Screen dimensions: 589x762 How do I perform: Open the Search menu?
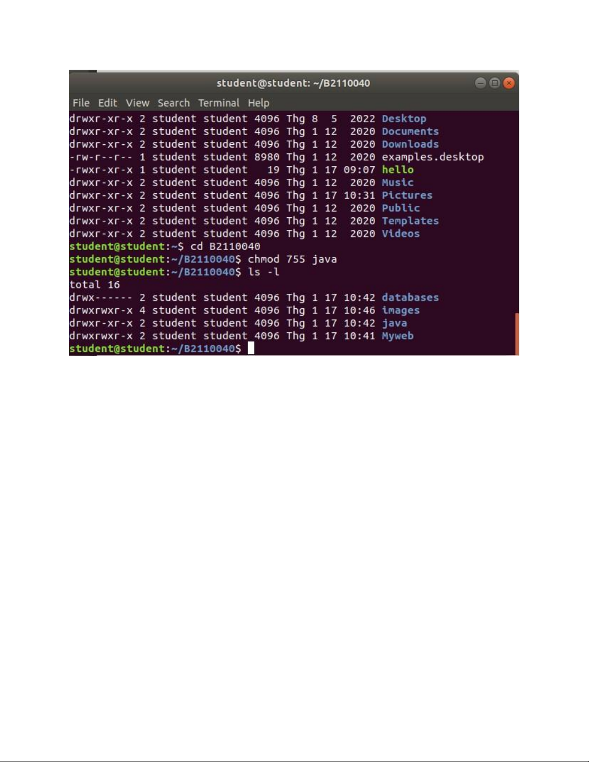pyautogui.click(x=174, y=103)
